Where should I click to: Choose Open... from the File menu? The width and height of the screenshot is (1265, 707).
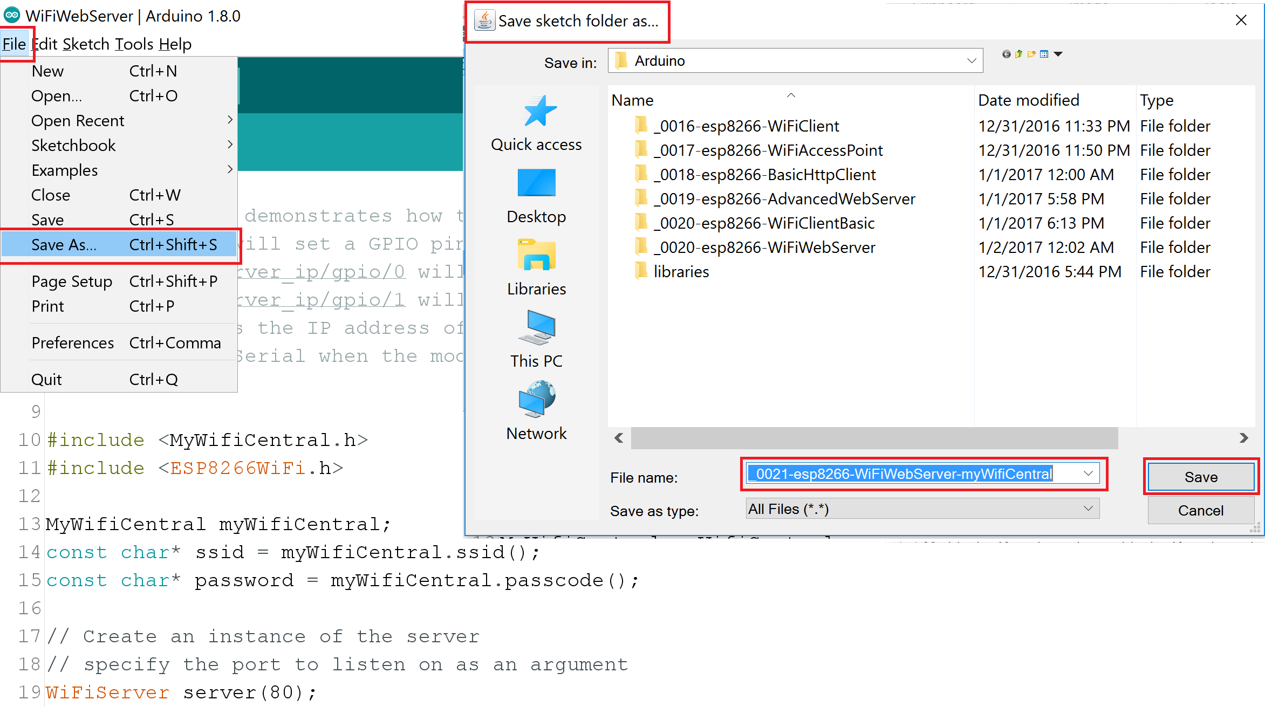(x=119, y=95)
